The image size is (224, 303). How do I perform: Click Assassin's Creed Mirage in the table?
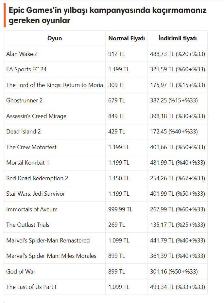(x=36, y=116)
